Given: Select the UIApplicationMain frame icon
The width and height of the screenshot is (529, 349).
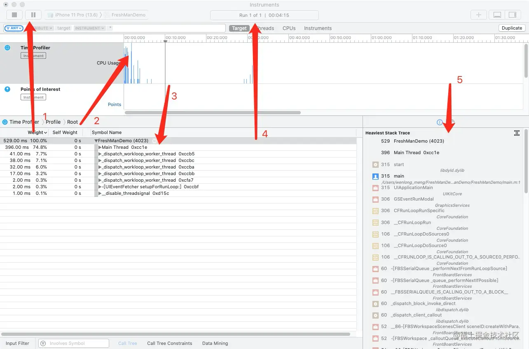Looking at the screenshot, I should tap(375, 188).
